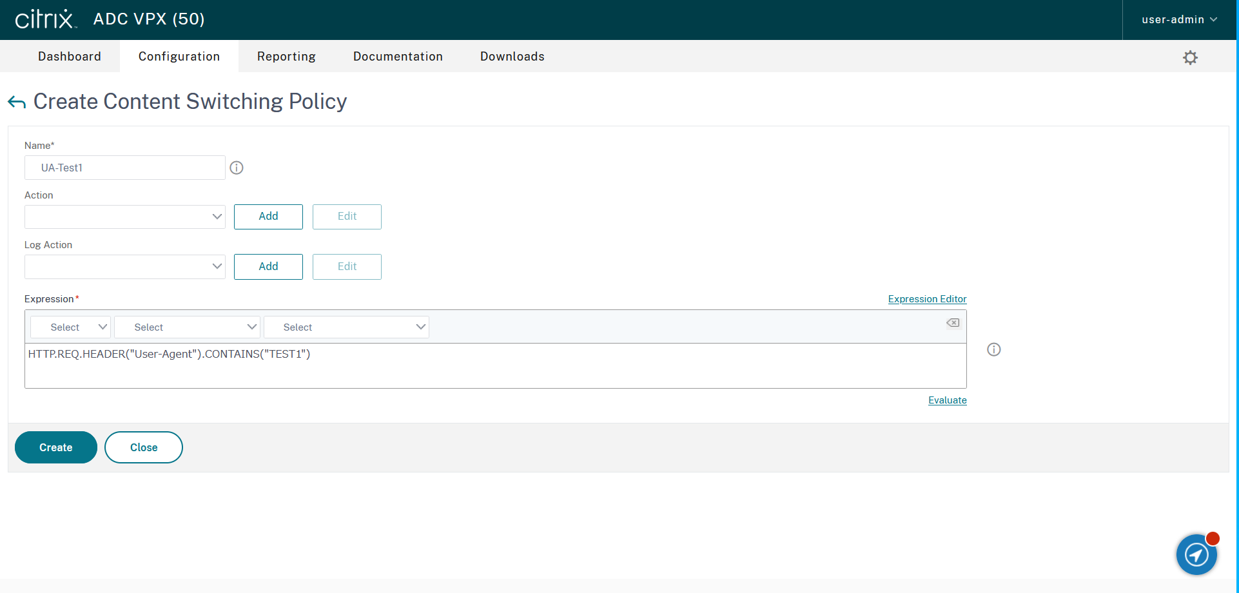Open the Expression Editor link

(x=927, y=299)
